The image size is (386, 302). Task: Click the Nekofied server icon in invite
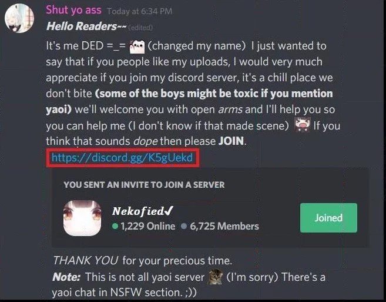coord(82,218)
